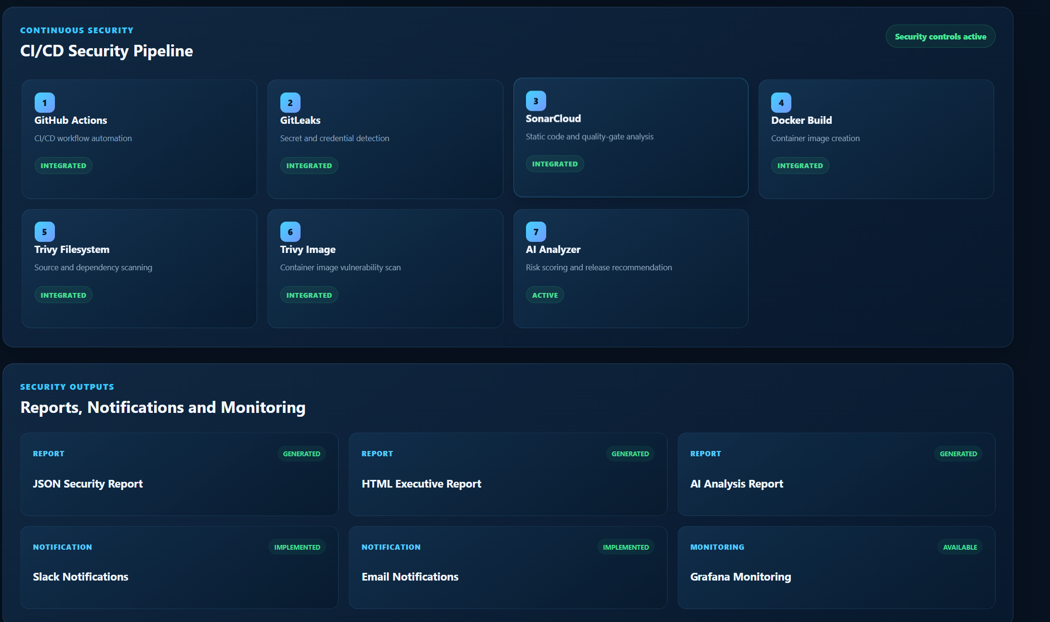Open the GitHub Actions card title

pyautogui.click(x=71, y=120)
